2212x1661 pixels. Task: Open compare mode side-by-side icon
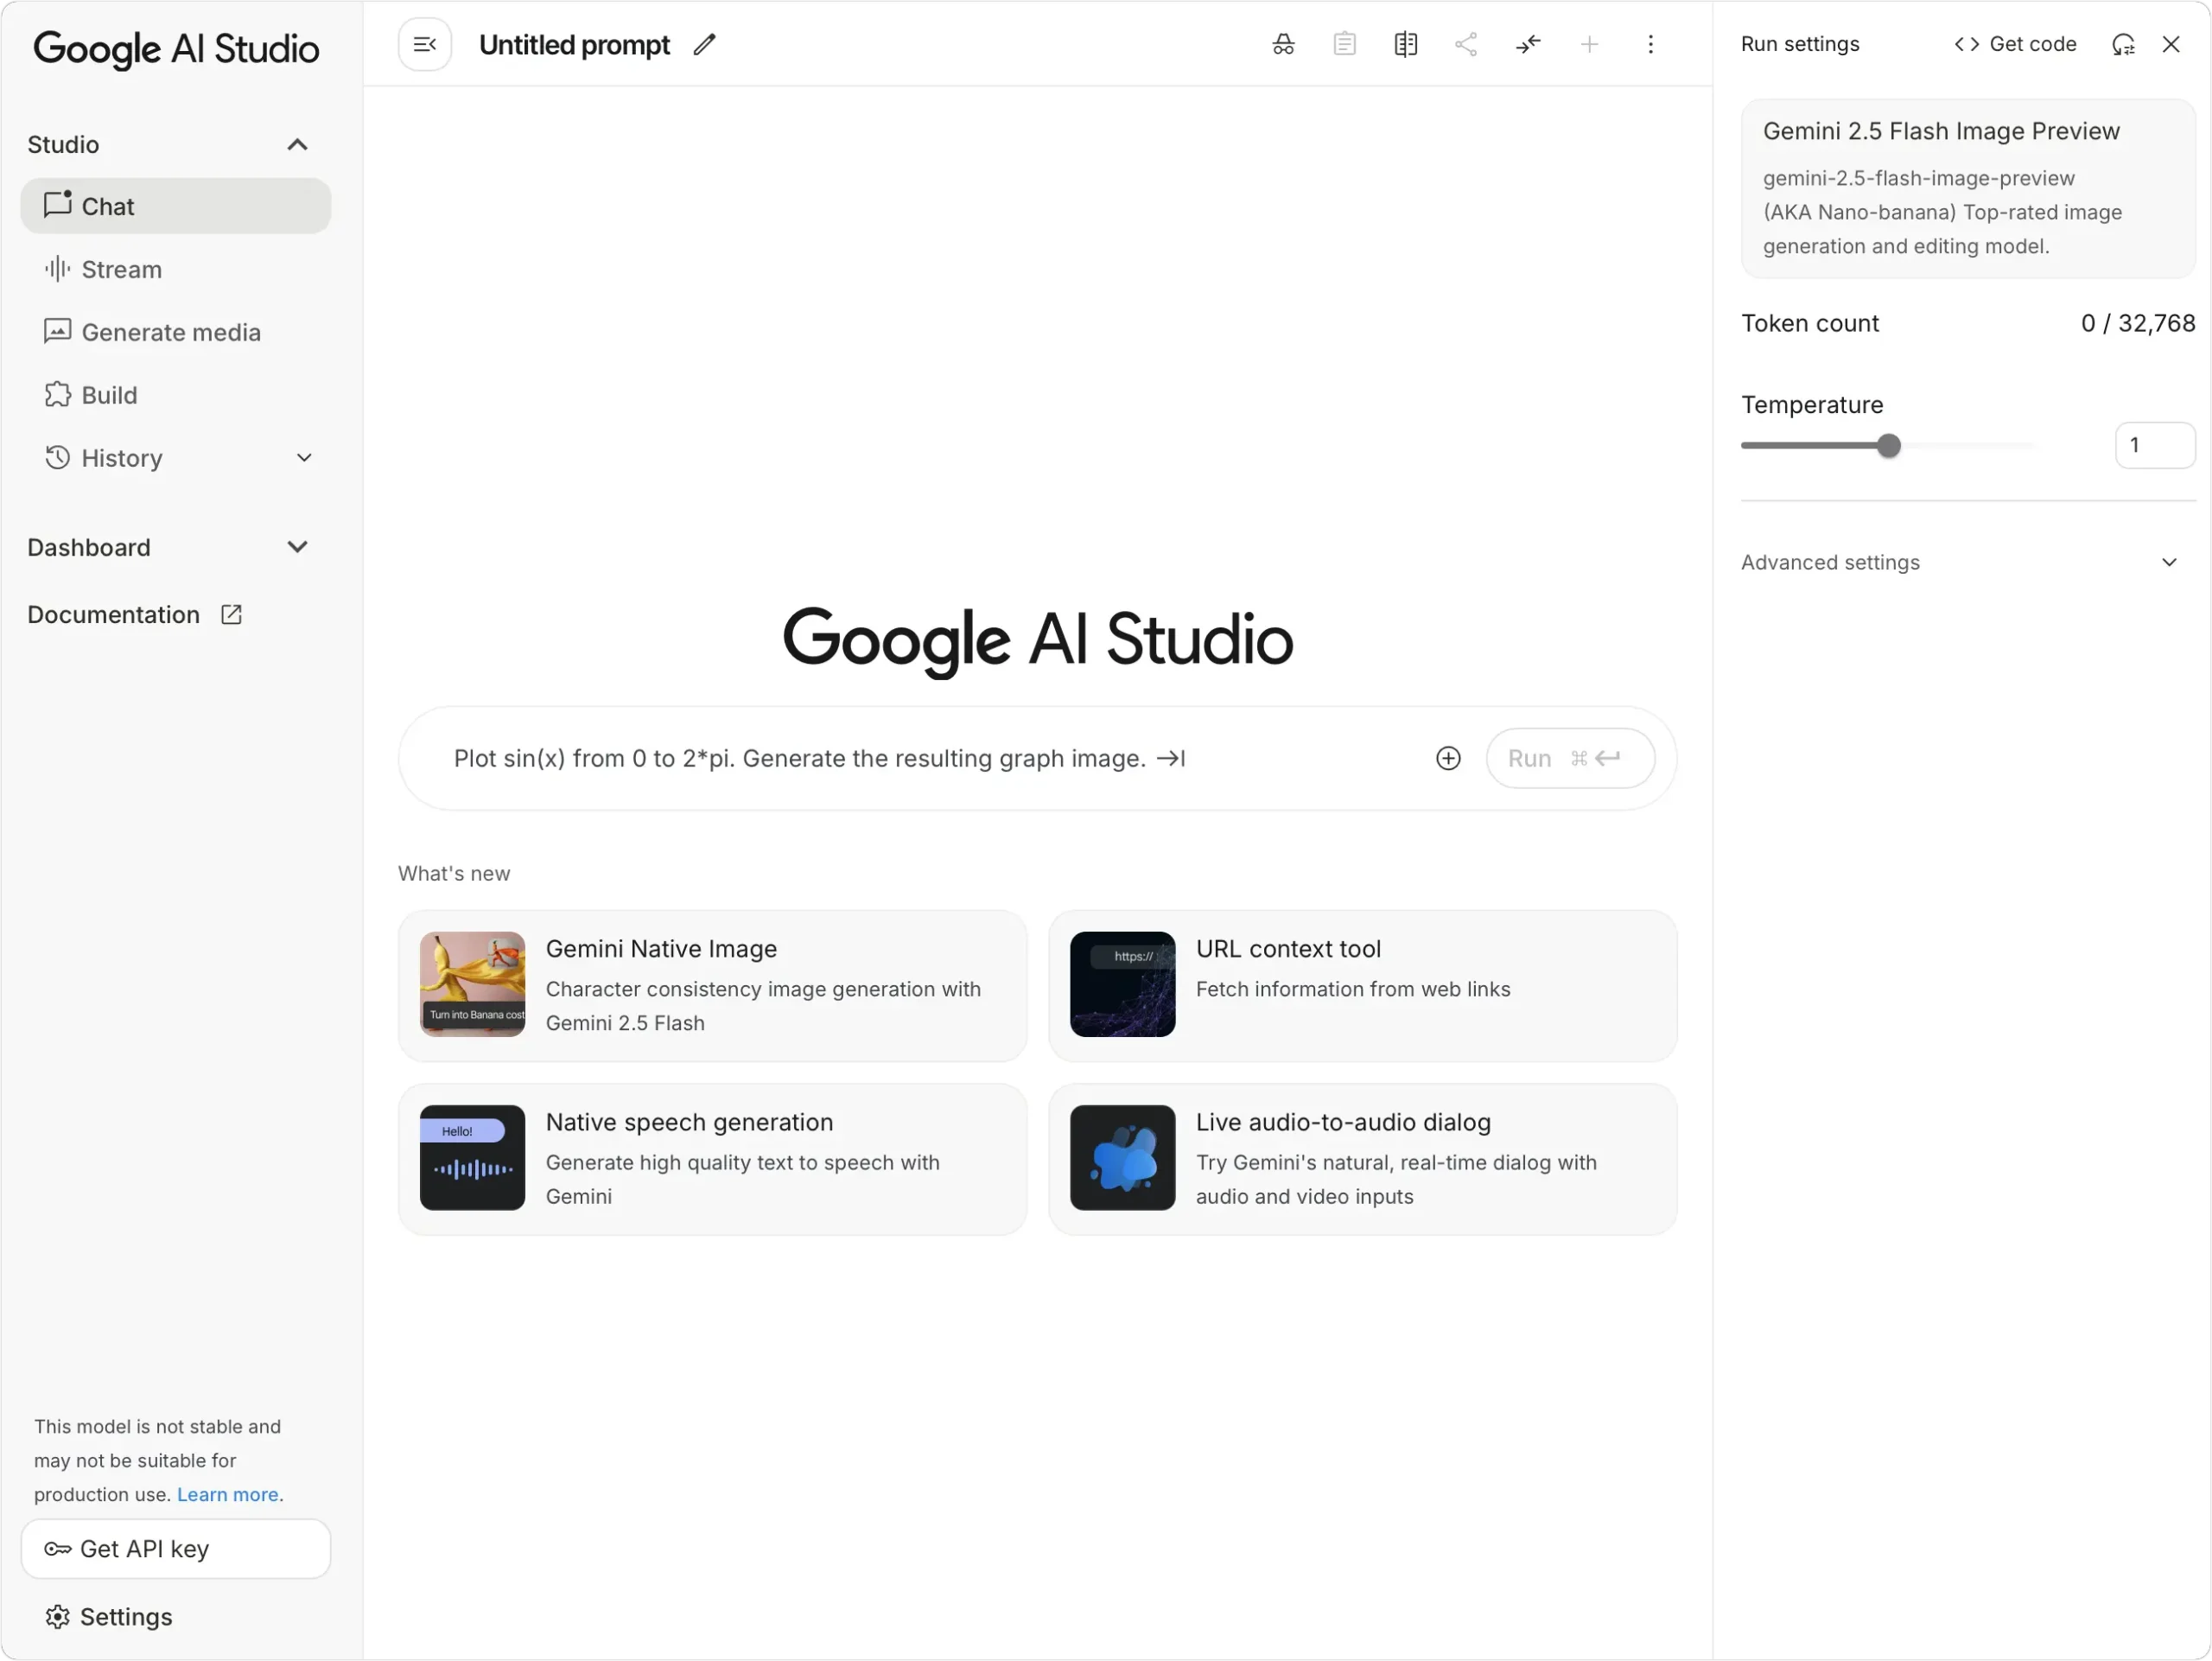click(x=1406, y=45)
